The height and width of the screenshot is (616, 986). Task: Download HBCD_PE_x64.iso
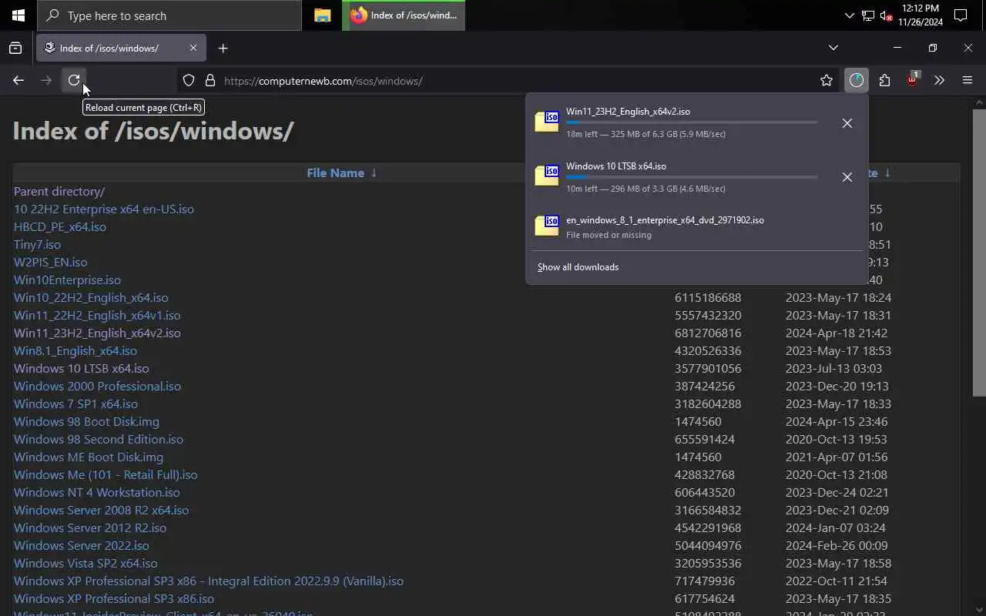(60, 226)
